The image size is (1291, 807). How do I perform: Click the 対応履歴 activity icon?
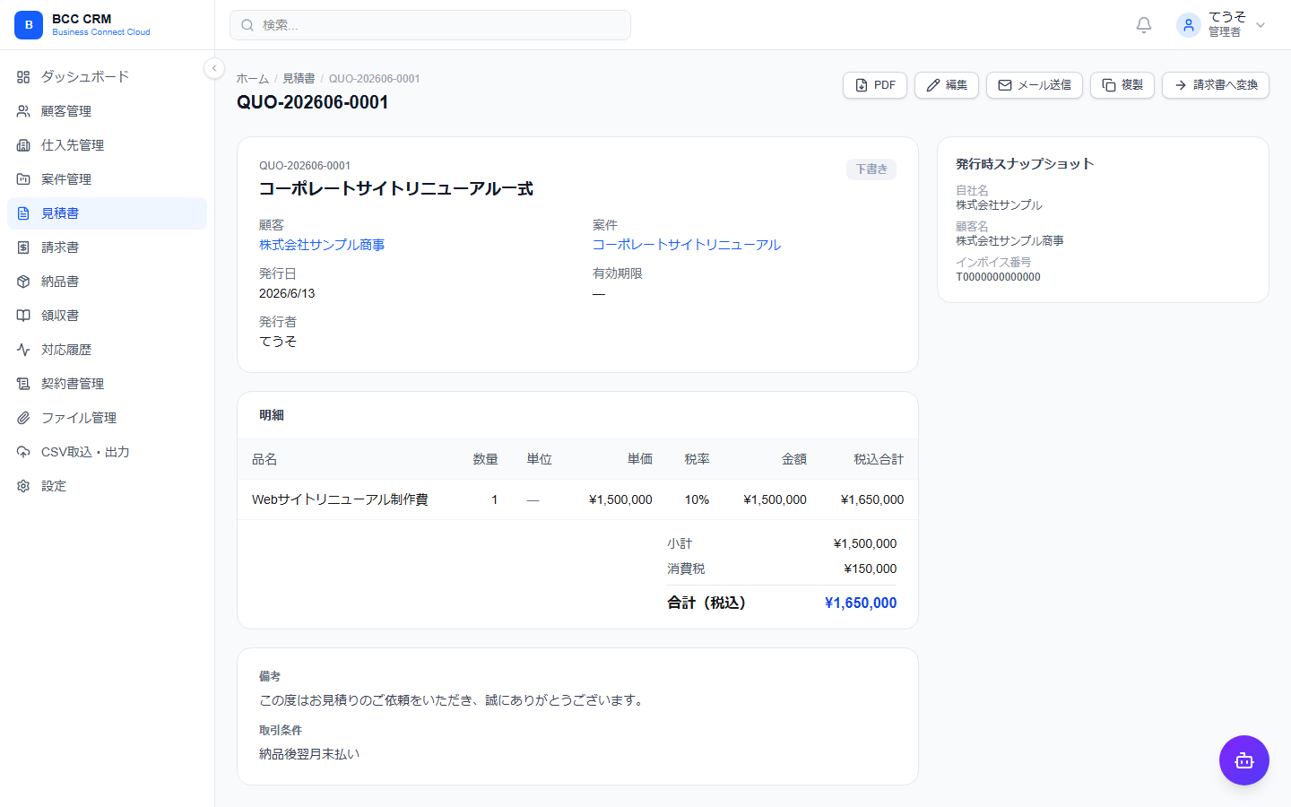tap(23, 350)
